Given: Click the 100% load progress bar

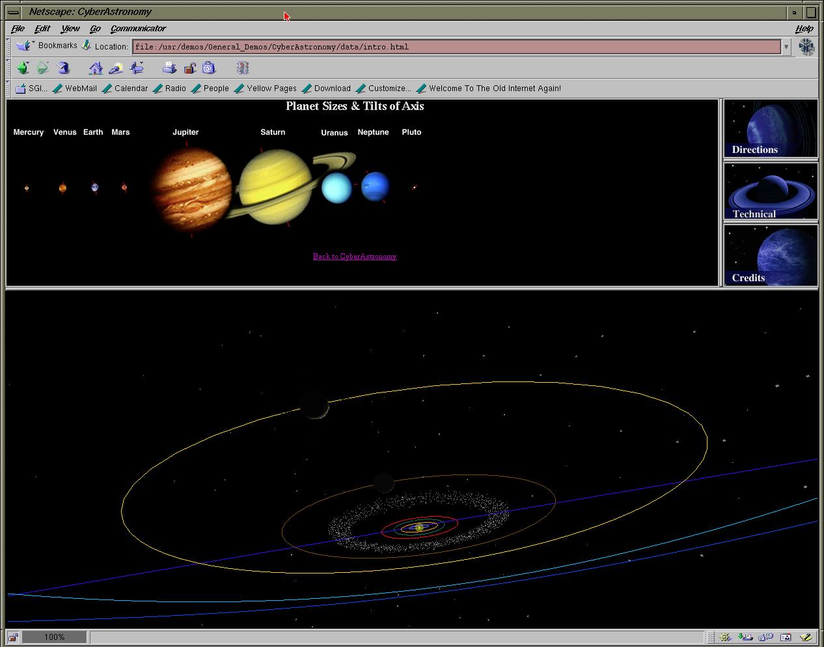Looking at the screenshot, I should (x=55, y=637).
